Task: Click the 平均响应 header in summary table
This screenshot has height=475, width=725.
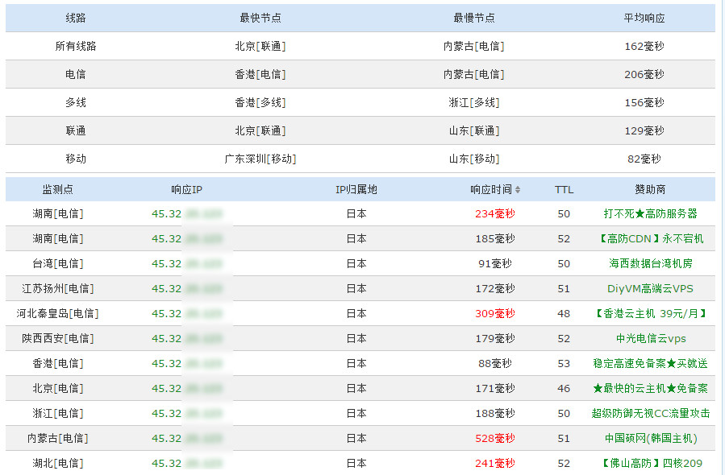Action: click(x=644, y=18)
